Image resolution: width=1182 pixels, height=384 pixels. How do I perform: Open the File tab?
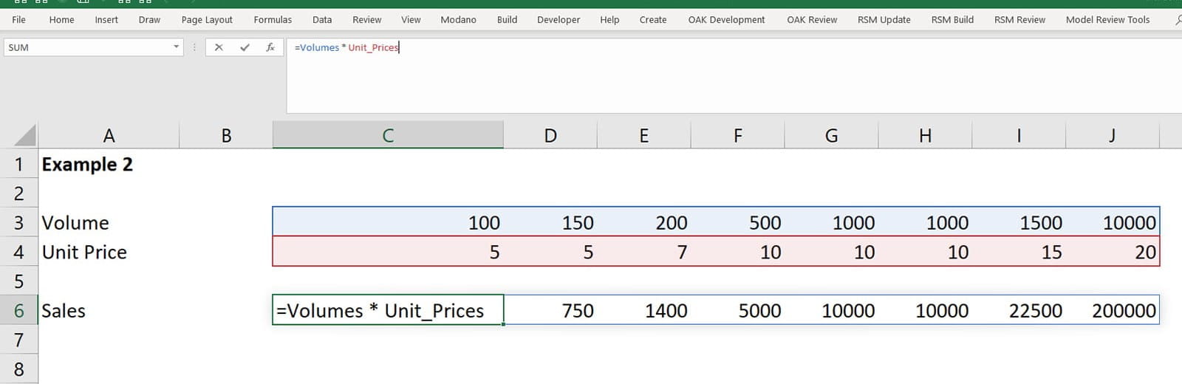19,20
